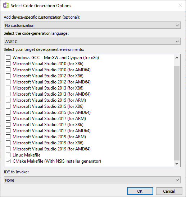Check Microsoft Visual Studio 2017 (for ARM)
The width and height of the screenshot is (186, 197).
tap(8, 119)
